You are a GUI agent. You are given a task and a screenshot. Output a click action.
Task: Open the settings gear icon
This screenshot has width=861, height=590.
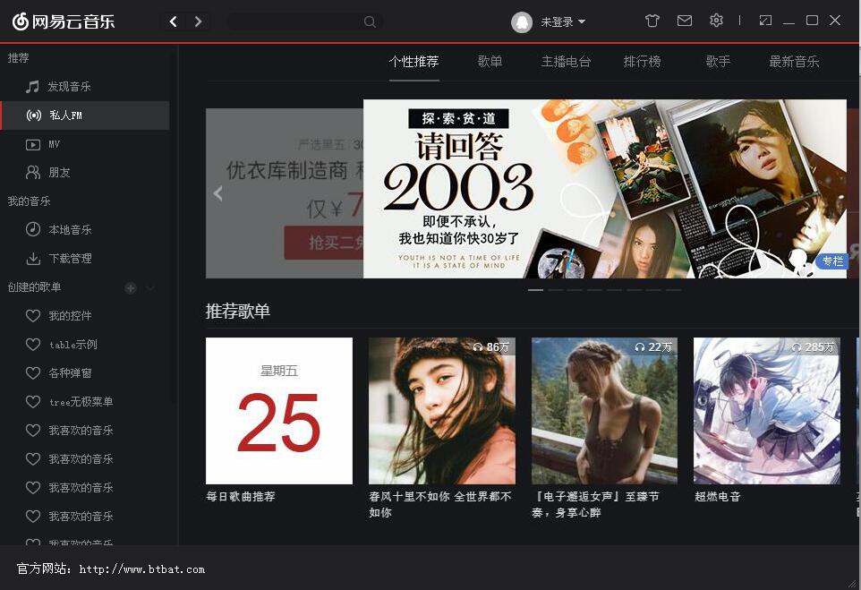(x=716, y=21)
